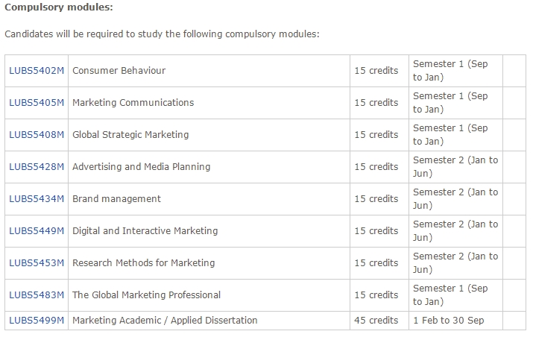This screenshot has height=337, width=533.
Task: Click the 45 credits cell
Action: (x=376, y=321)
